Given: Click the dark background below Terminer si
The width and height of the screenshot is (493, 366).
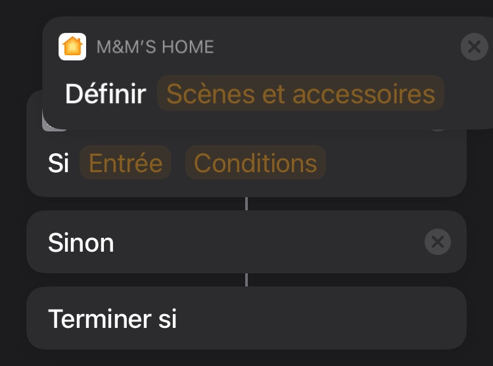Looking at the screenshot, I should tap(246, 358).
